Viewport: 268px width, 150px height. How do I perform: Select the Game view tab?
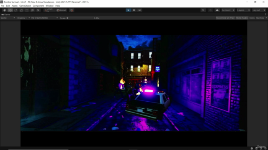coord(6,15)
